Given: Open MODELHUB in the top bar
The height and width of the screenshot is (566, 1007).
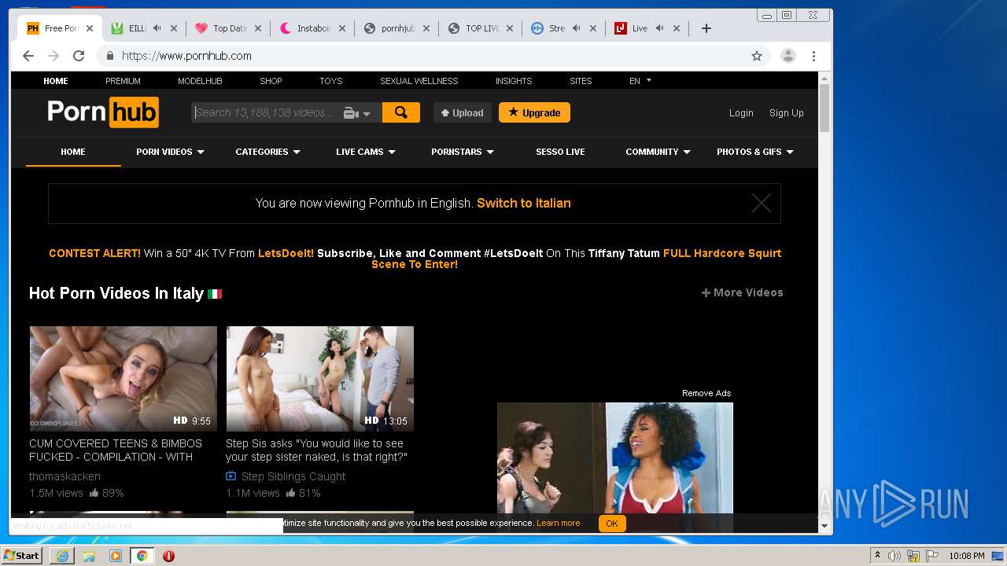Looking at the screenshot, I should point(200,81).
